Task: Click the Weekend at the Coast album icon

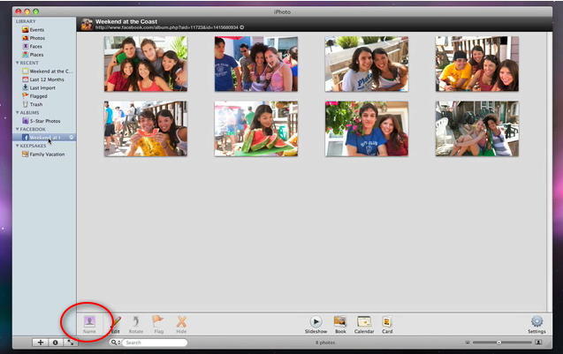Action: 87,25
